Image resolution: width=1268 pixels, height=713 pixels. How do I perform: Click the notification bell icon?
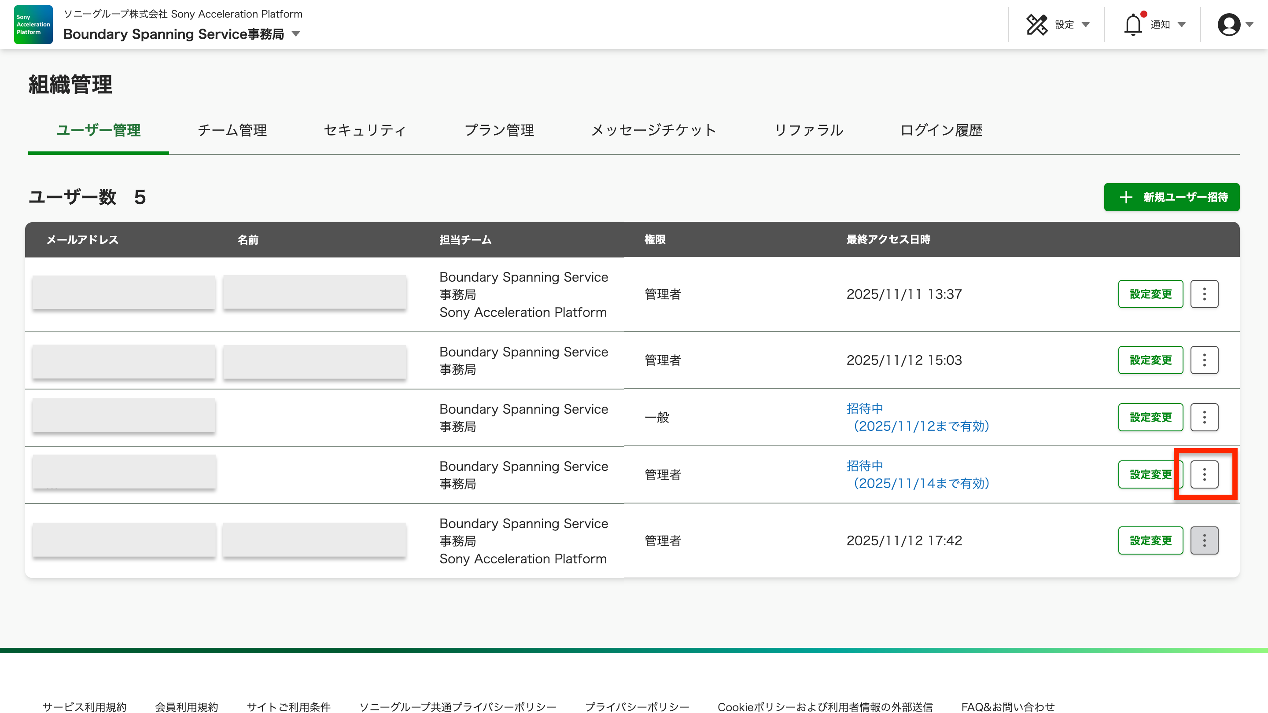point(1133,25)
